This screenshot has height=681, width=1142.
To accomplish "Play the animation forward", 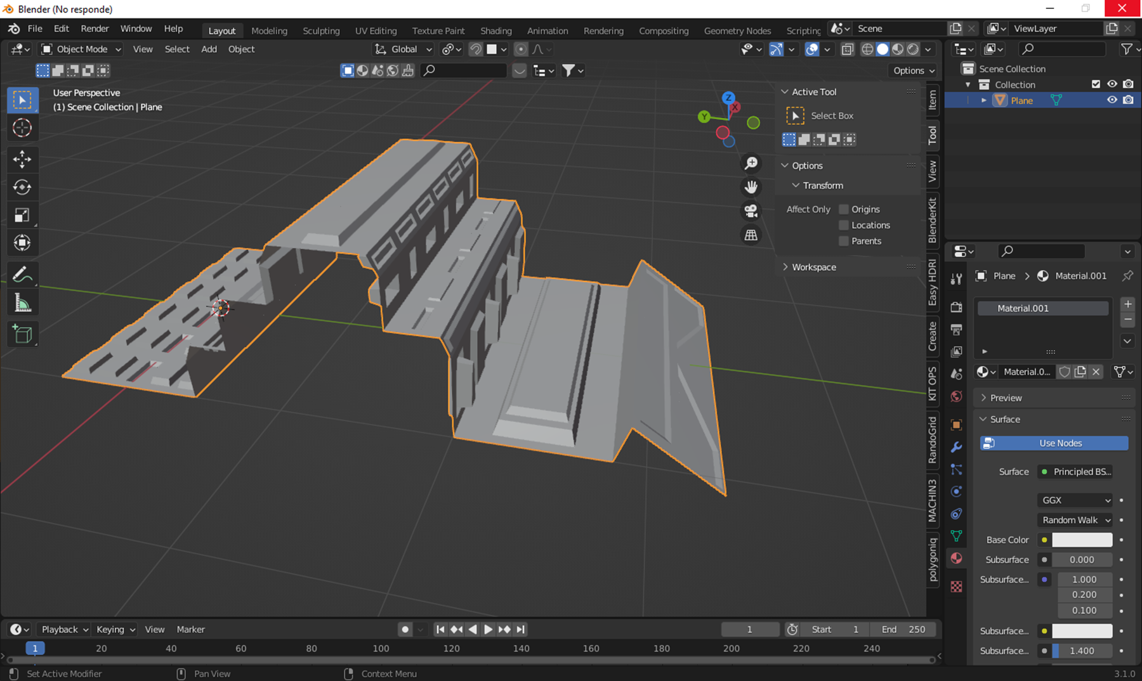I will [x=488, y=630].
